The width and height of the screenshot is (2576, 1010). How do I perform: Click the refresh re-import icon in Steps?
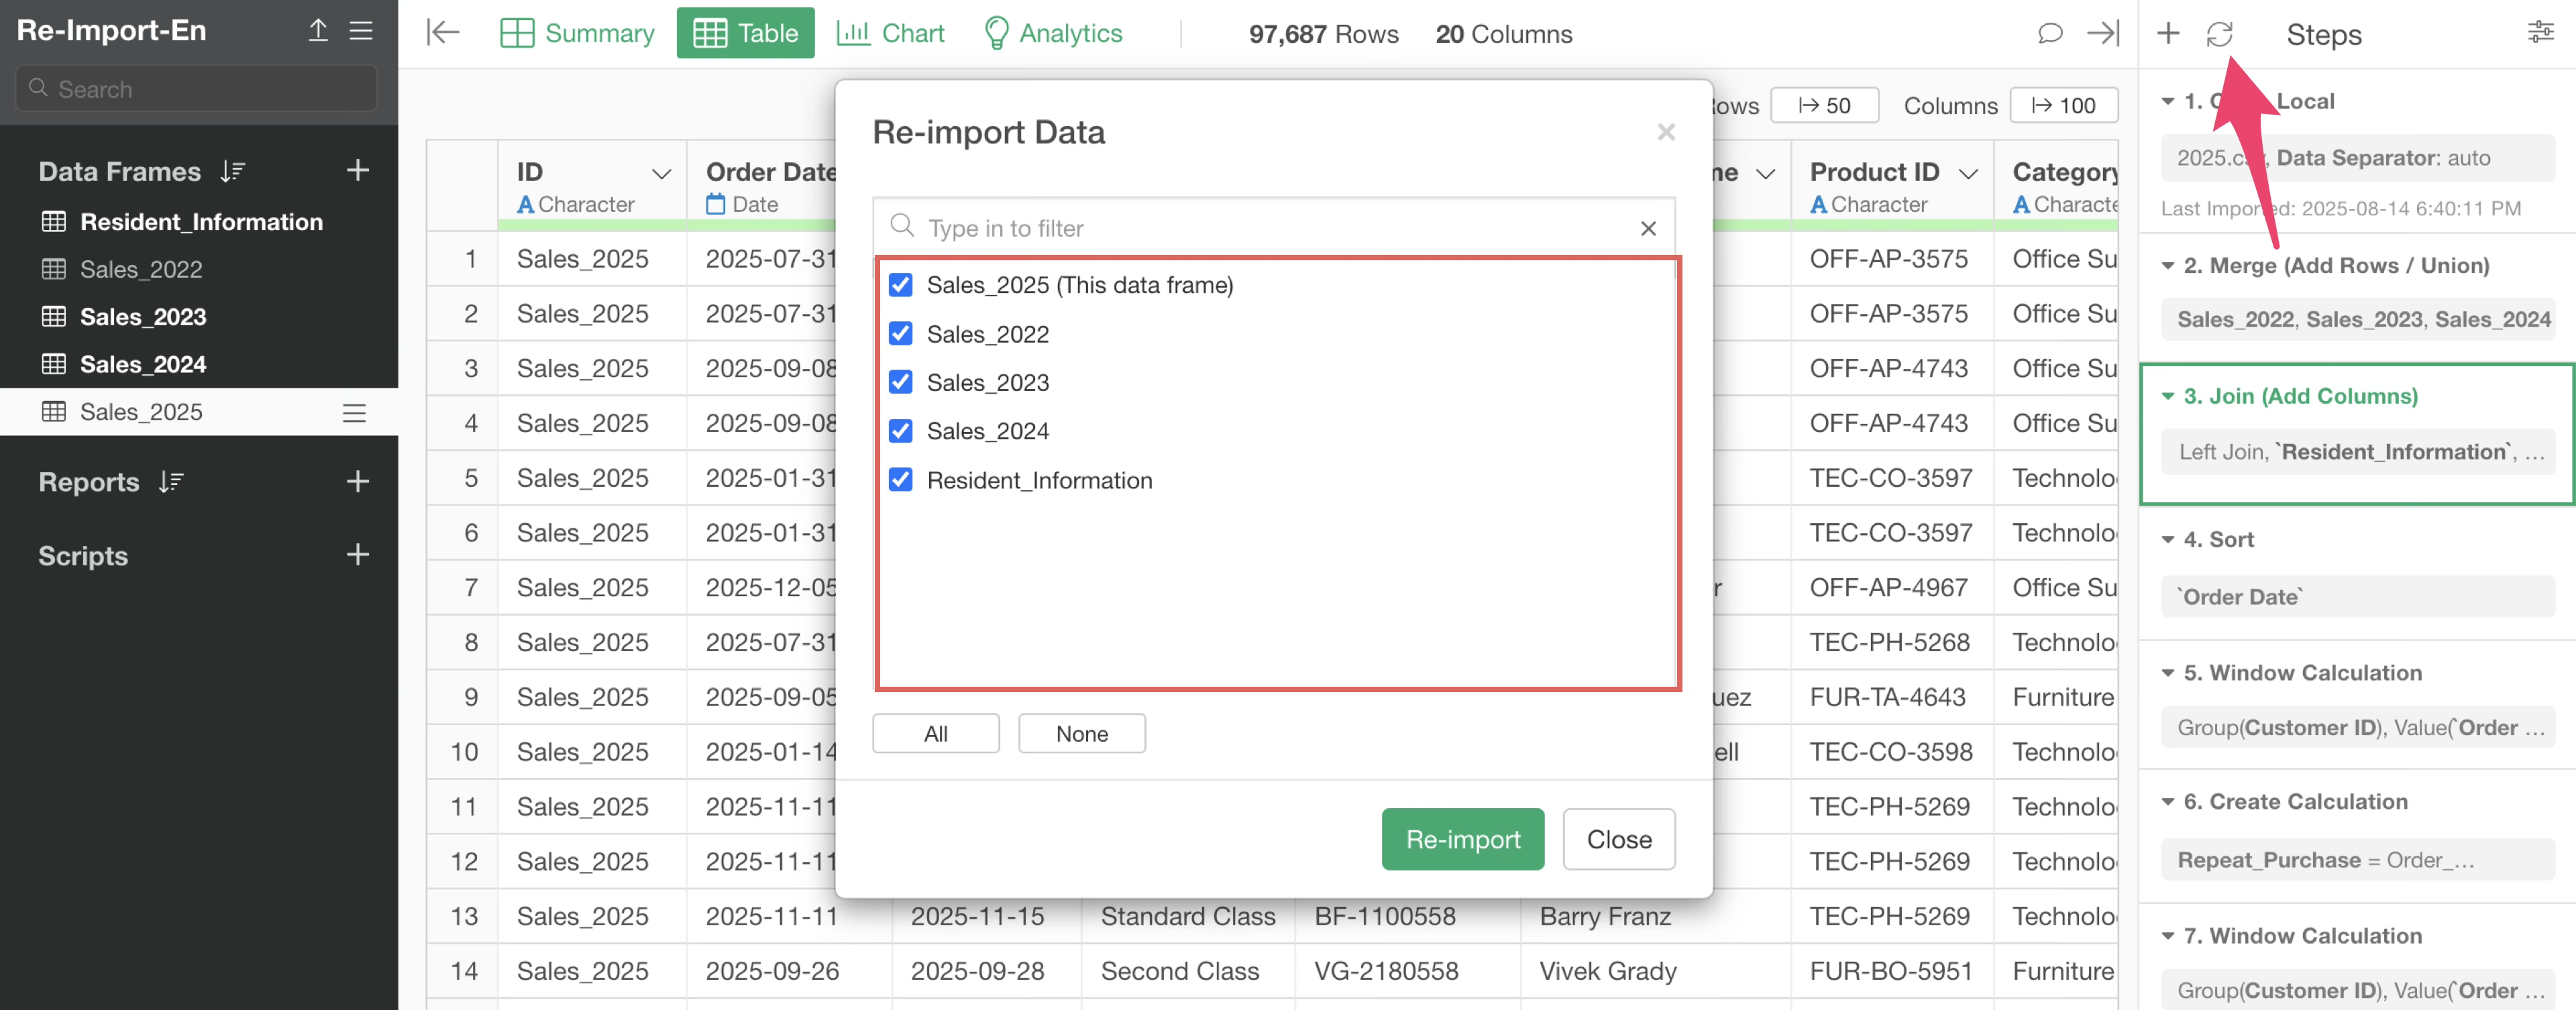click(2219, 34)
